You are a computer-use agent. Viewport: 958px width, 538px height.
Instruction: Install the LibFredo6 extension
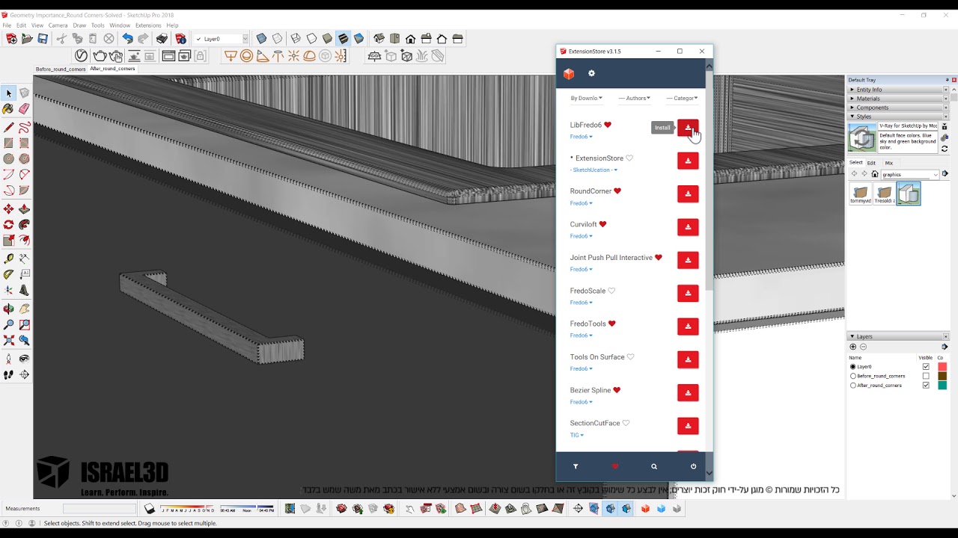[688, 128]
